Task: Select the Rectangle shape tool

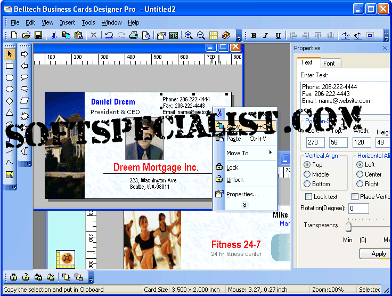Action: [10, 66]
